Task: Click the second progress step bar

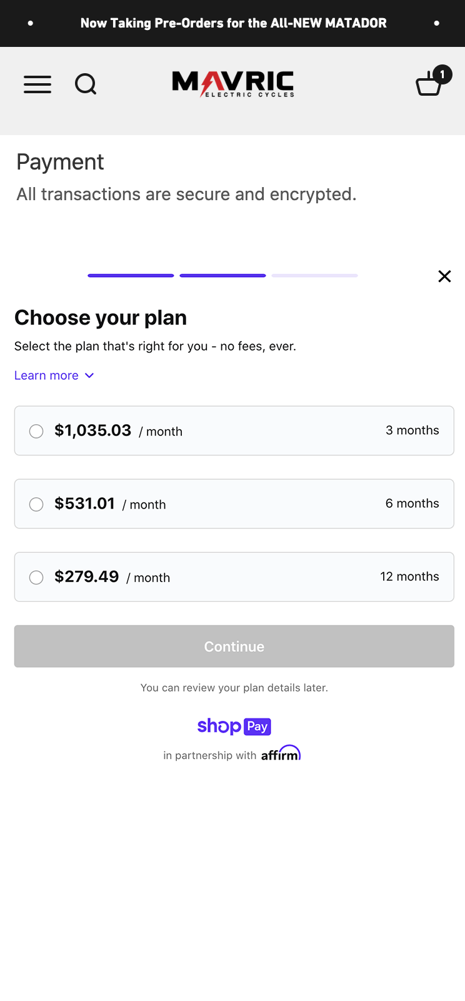Action: (222, 275)
